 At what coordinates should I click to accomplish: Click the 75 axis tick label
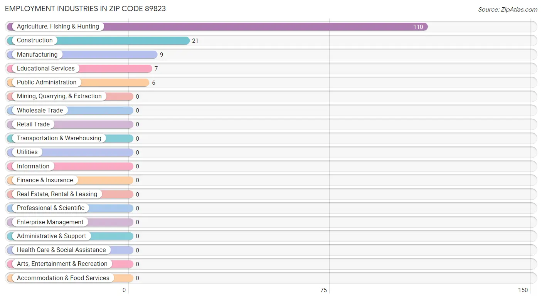click(323, 290)
